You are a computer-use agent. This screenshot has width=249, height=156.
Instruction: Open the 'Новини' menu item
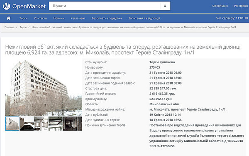pos(59,18)
